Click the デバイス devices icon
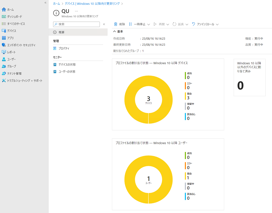Screen dimensions: 272x213 point(4,31)
